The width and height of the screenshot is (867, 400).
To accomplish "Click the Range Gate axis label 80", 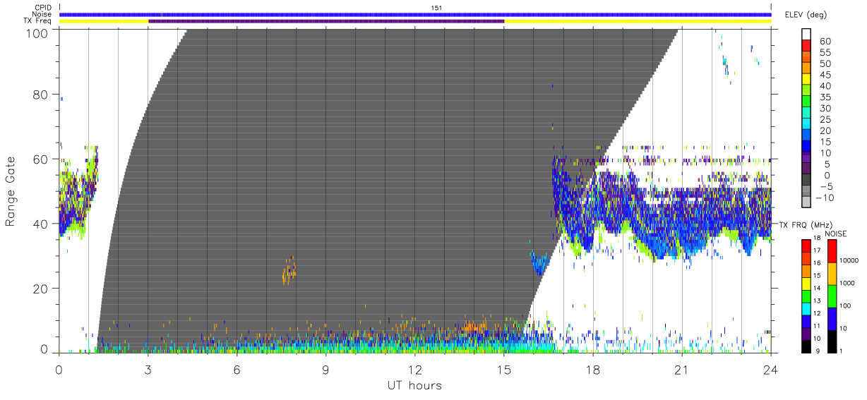I will pos(41,95).
